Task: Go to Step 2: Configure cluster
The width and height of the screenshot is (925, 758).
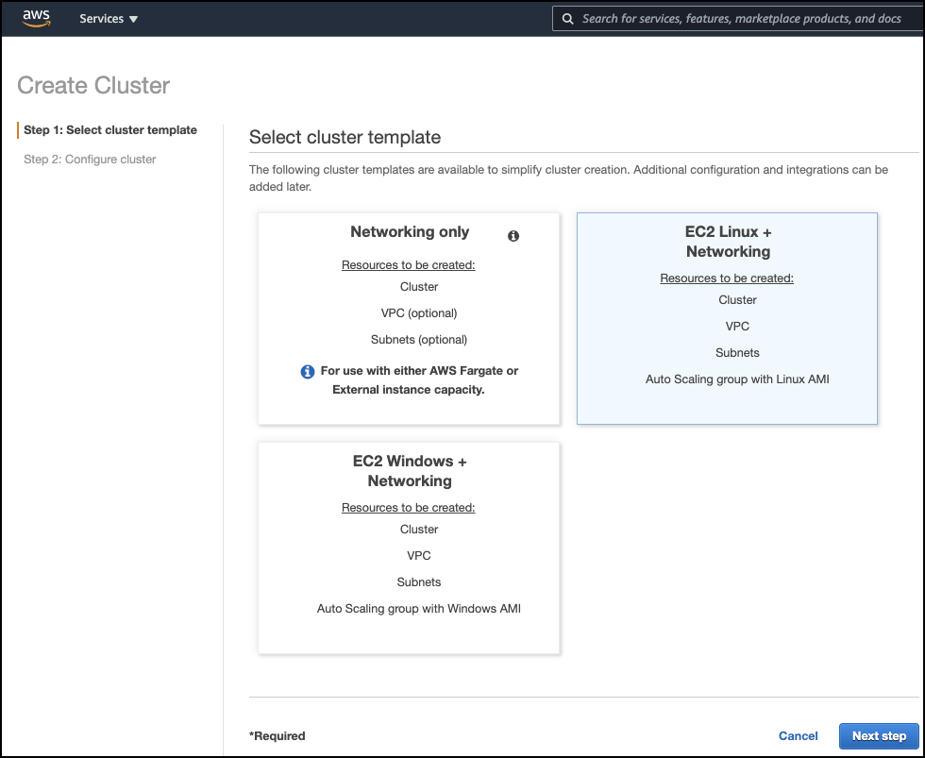Action: [x=90, y=160]
